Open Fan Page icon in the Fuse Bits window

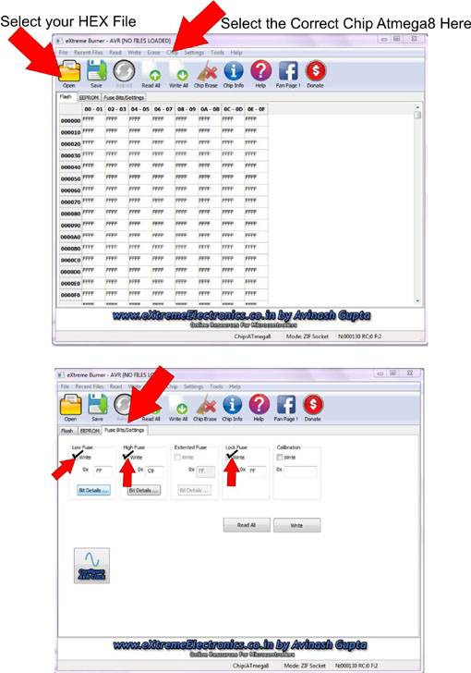click(x=285, y=408)
